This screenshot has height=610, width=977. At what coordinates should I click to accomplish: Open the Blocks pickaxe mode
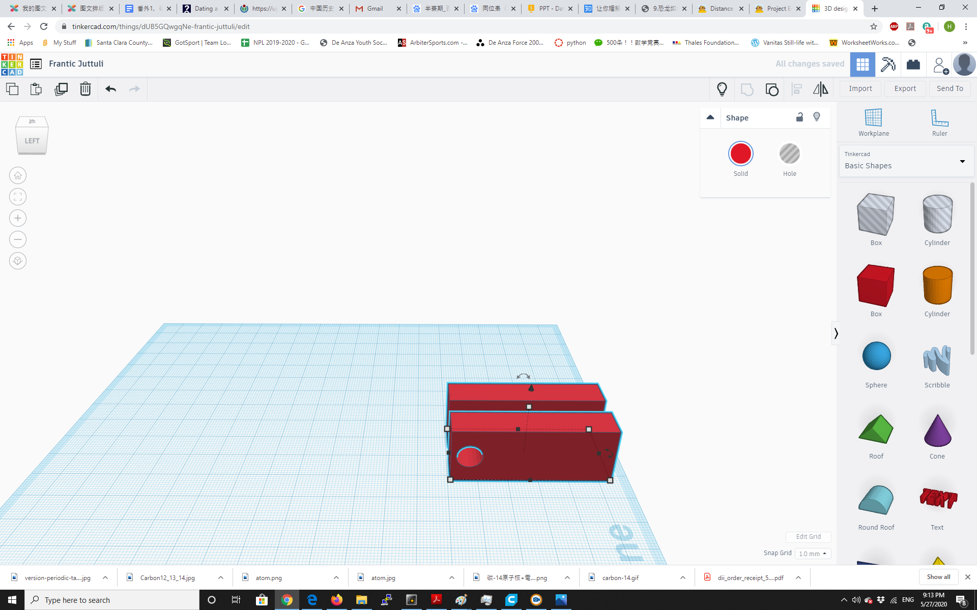tap(888, 65)
